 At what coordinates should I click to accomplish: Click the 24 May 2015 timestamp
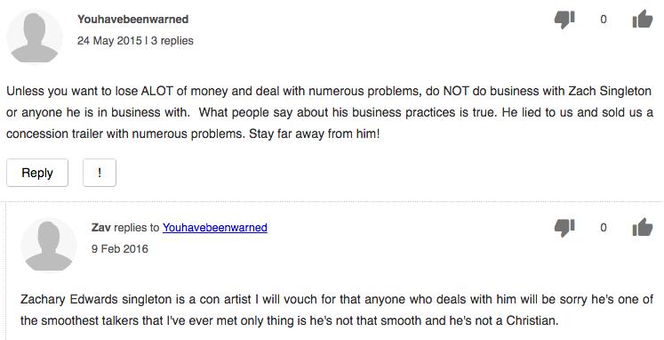[x=109, y=41]
